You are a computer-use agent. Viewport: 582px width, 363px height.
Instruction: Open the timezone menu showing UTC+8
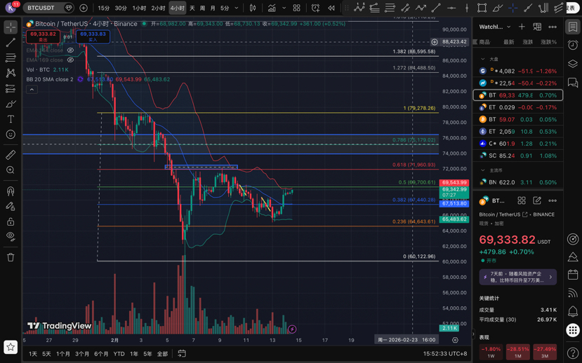pyautogui.click(x=445, y=354)
